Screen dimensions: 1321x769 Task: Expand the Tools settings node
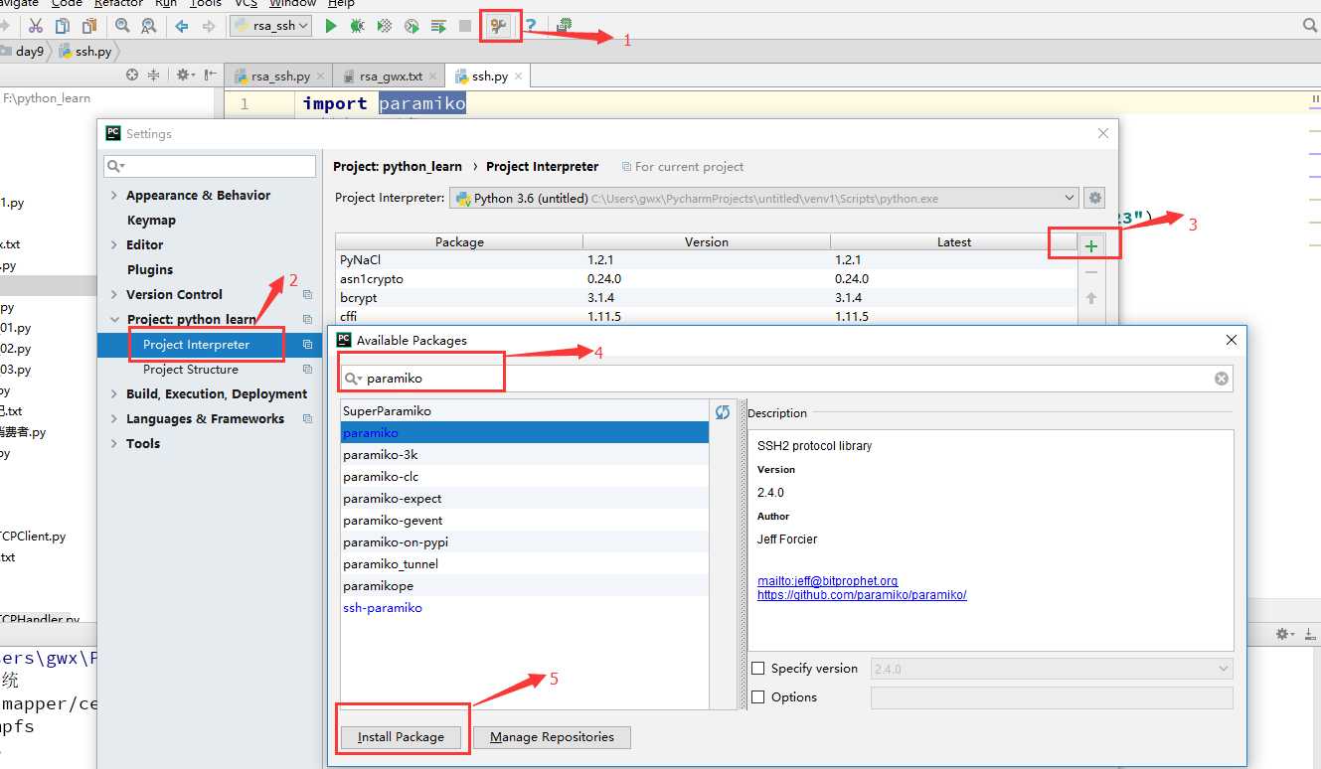click(114, 444)
